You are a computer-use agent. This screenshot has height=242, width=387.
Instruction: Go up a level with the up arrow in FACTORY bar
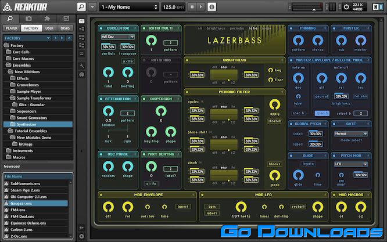pyautogui.click(x=69, y=38)
